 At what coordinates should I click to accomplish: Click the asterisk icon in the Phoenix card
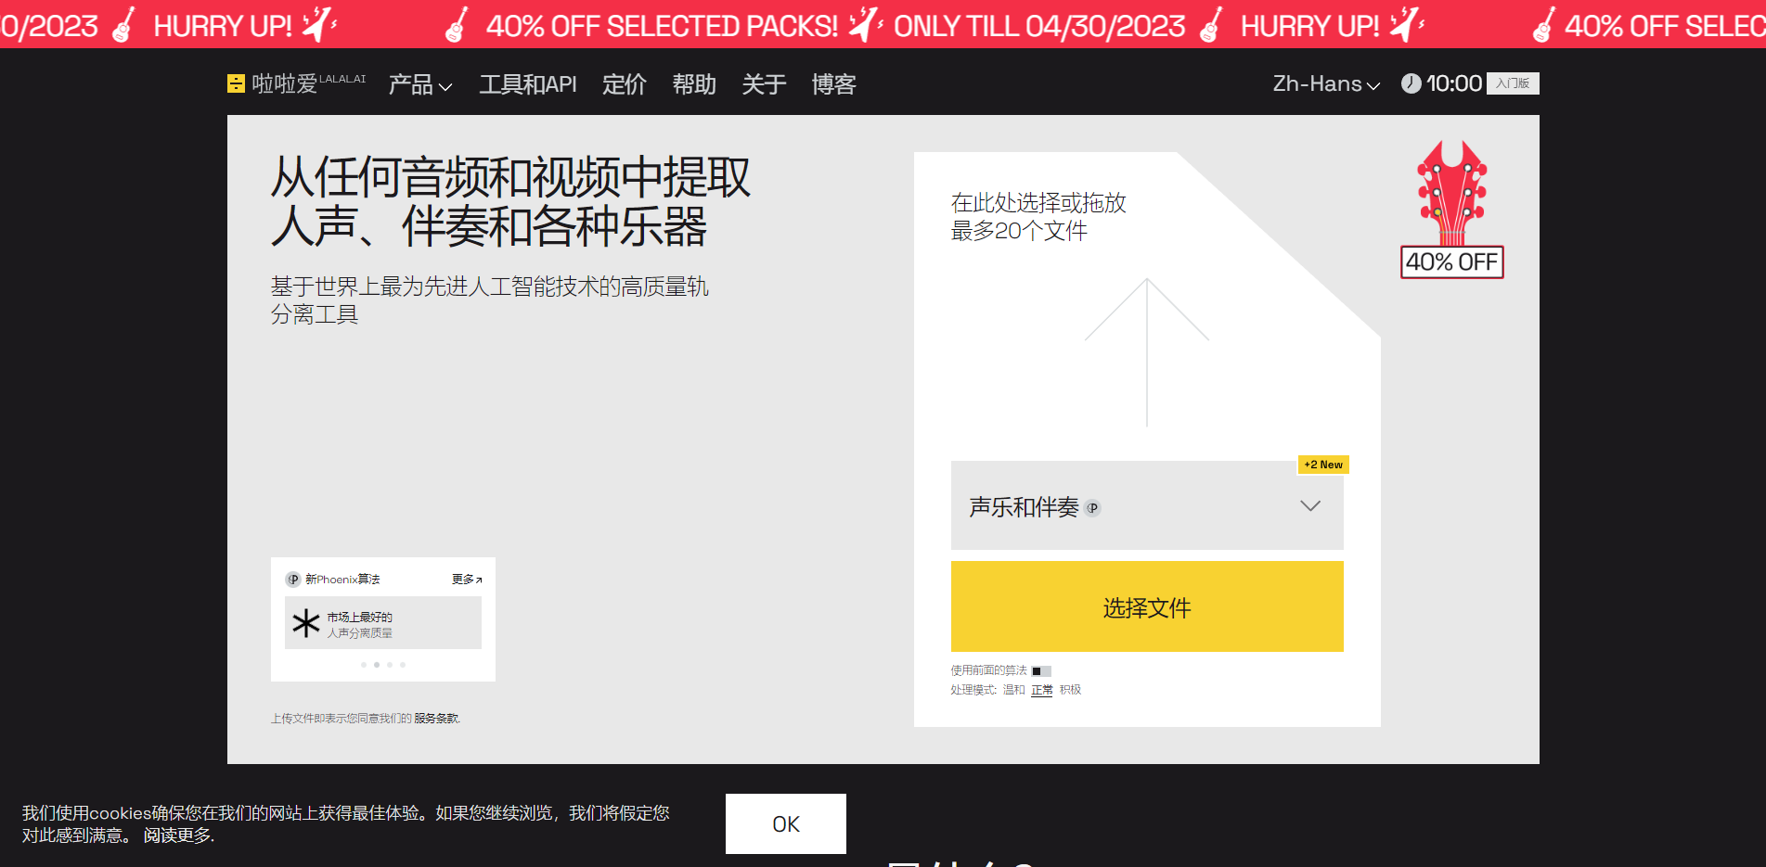click(305, 623)
